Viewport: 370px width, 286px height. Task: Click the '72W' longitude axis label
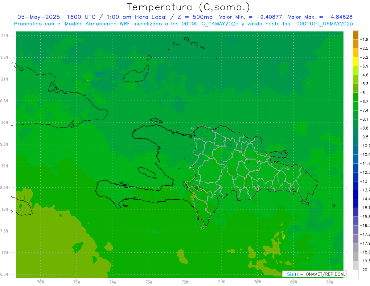185,282
